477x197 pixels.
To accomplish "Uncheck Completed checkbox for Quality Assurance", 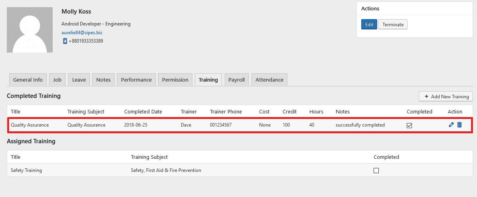I will 409,125.
